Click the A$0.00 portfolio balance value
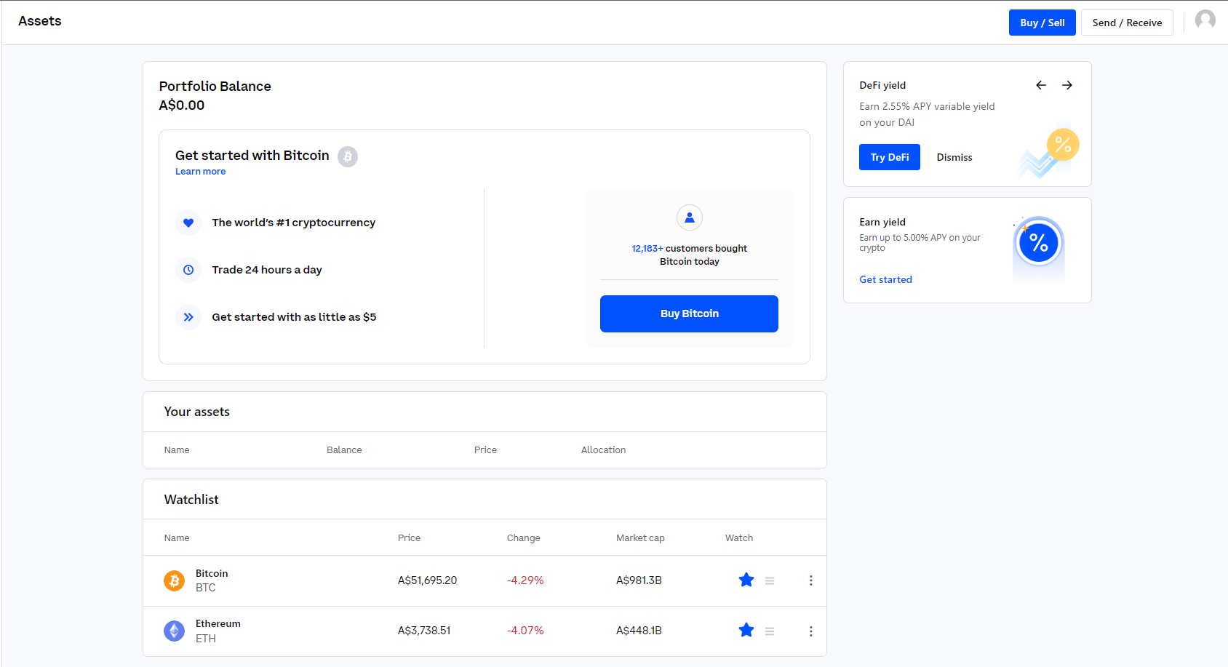 click(182, 105)
